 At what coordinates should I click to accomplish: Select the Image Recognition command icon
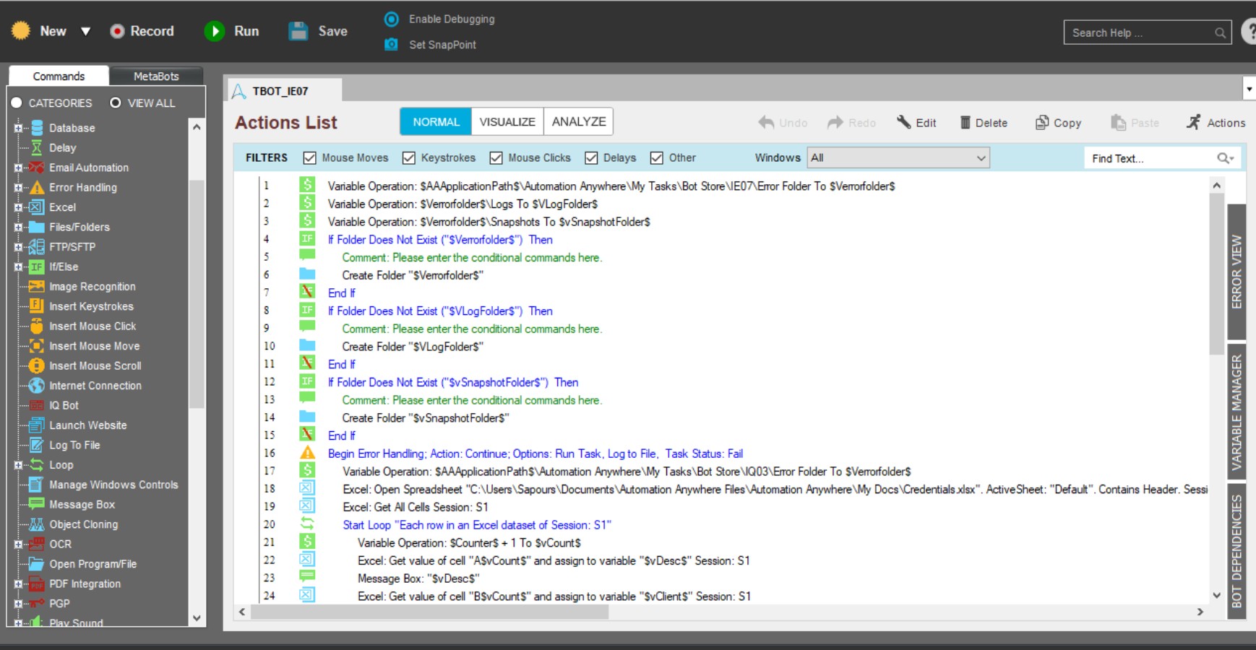36,287
